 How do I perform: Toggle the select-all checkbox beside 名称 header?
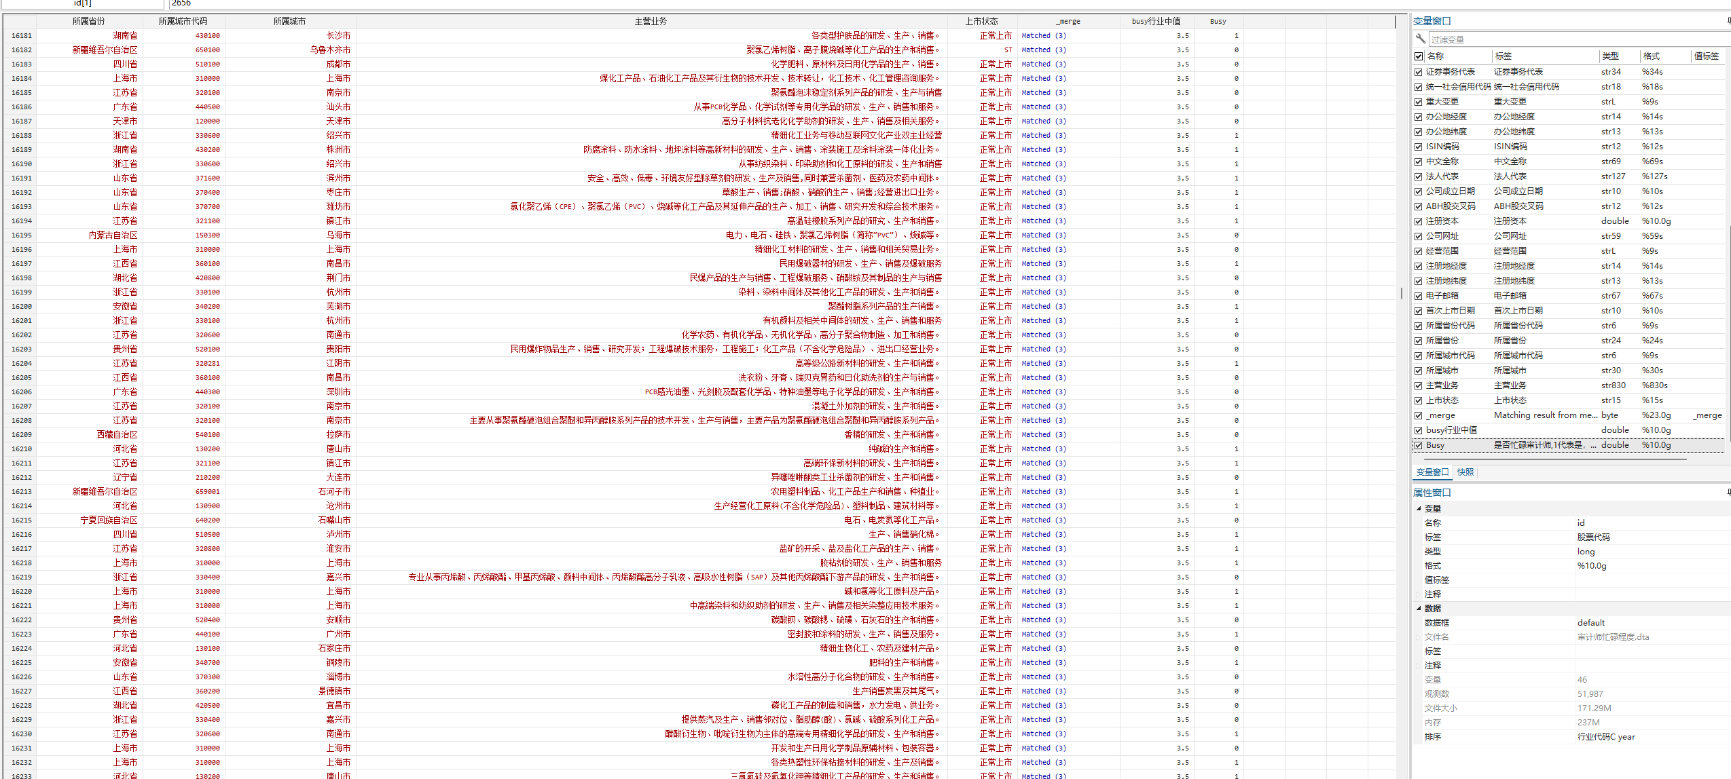pos(1419,56)
